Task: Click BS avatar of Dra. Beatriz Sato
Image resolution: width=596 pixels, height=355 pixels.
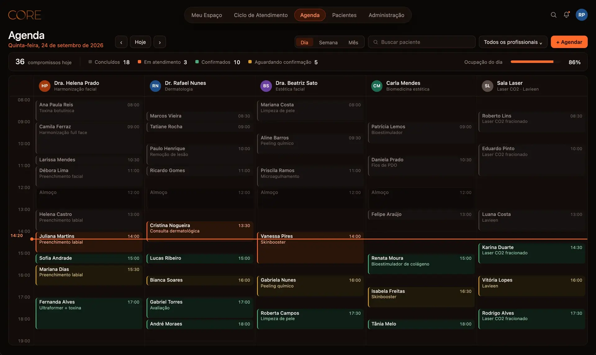Action: (266, 86)
